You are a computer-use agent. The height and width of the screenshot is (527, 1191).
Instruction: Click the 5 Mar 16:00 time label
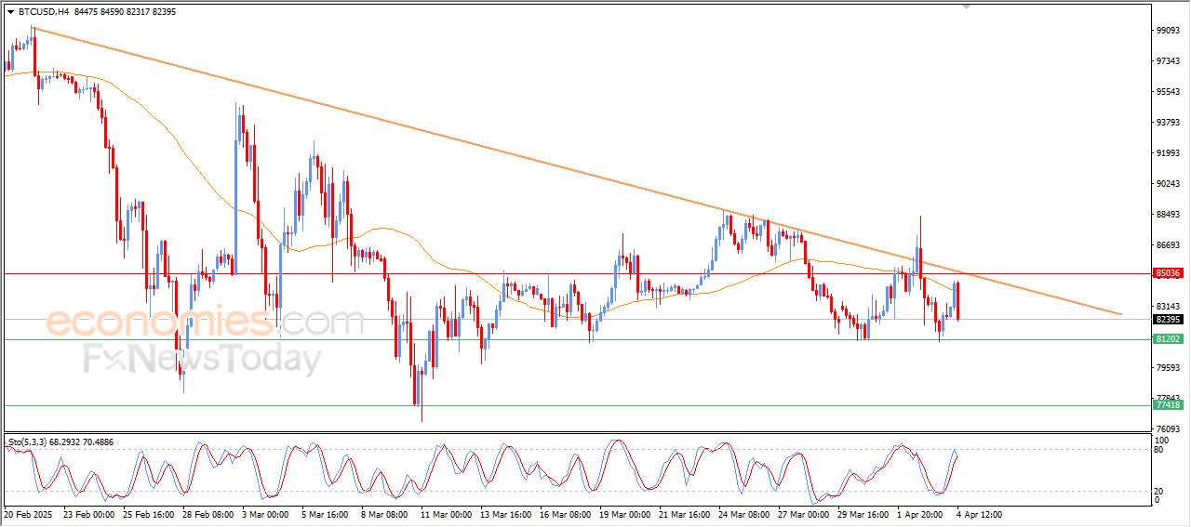325,513
